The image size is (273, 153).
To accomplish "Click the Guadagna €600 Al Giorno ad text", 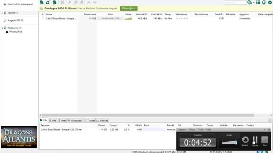I will tap(61, 8).
